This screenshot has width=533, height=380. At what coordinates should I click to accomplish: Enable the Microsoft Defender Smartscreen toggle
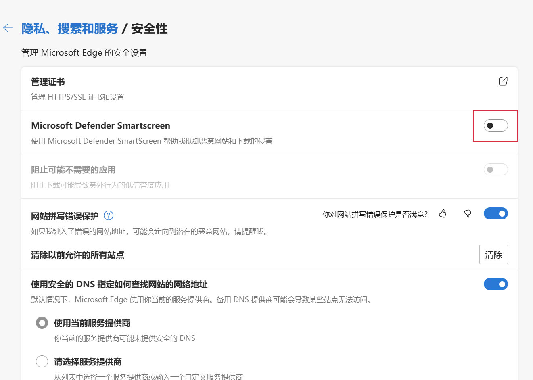[x=495, y=125]
